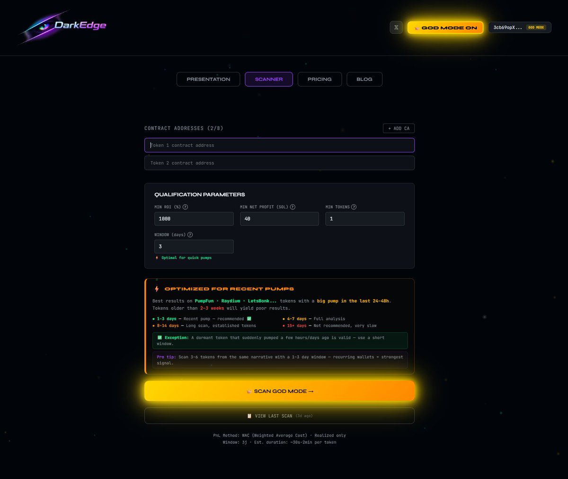
Task: Click the lightning bolt icon by OPTIMIZED FOR RECENT PUMPS
Action: tap(157, 289)
